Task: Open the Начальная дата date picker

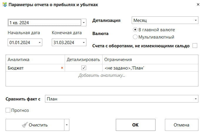Action: (x=40, y=43)
